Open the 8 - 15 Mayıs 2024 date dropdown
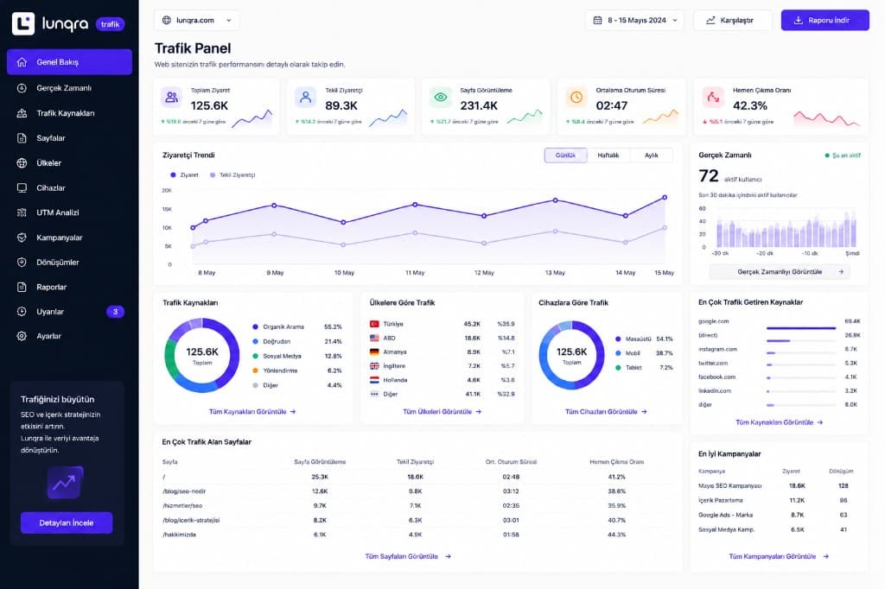 (635, 21)
